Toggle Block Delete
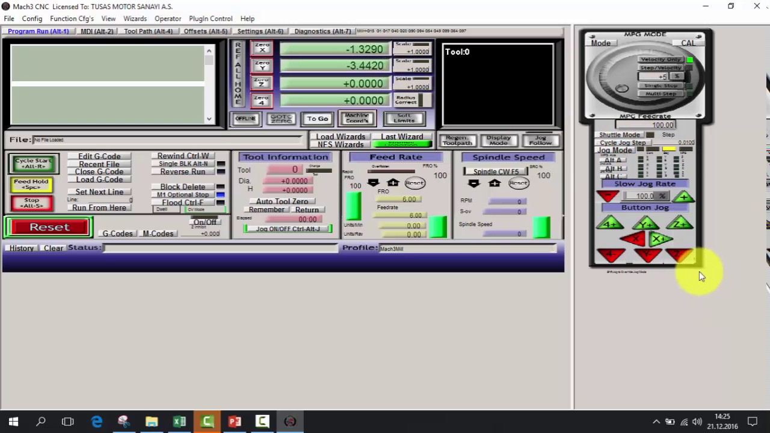 pyautogui.click(x=183, y=186)
